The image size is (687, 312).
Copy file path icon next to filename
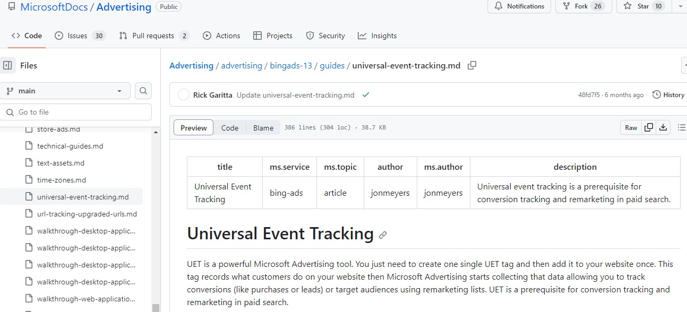coord(471,65)
